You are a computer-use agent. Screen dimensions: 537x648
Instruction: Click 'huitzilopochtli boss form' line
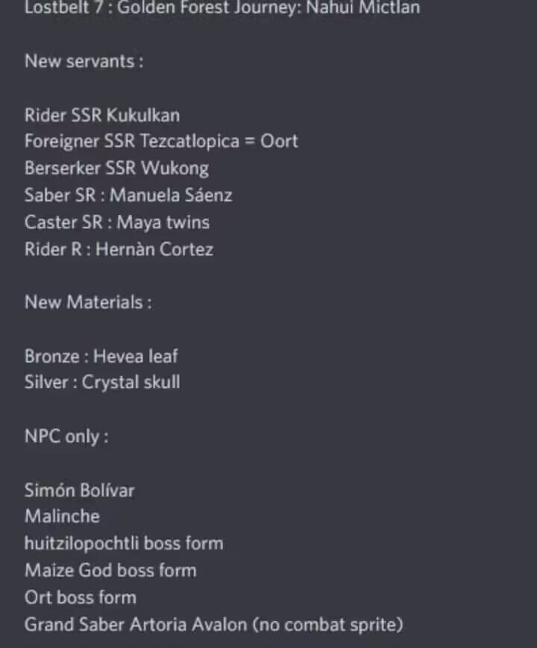coord(125,543)
